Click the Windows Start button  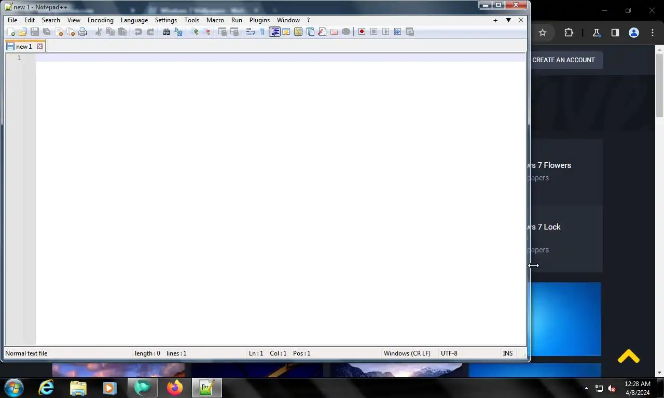13,388
